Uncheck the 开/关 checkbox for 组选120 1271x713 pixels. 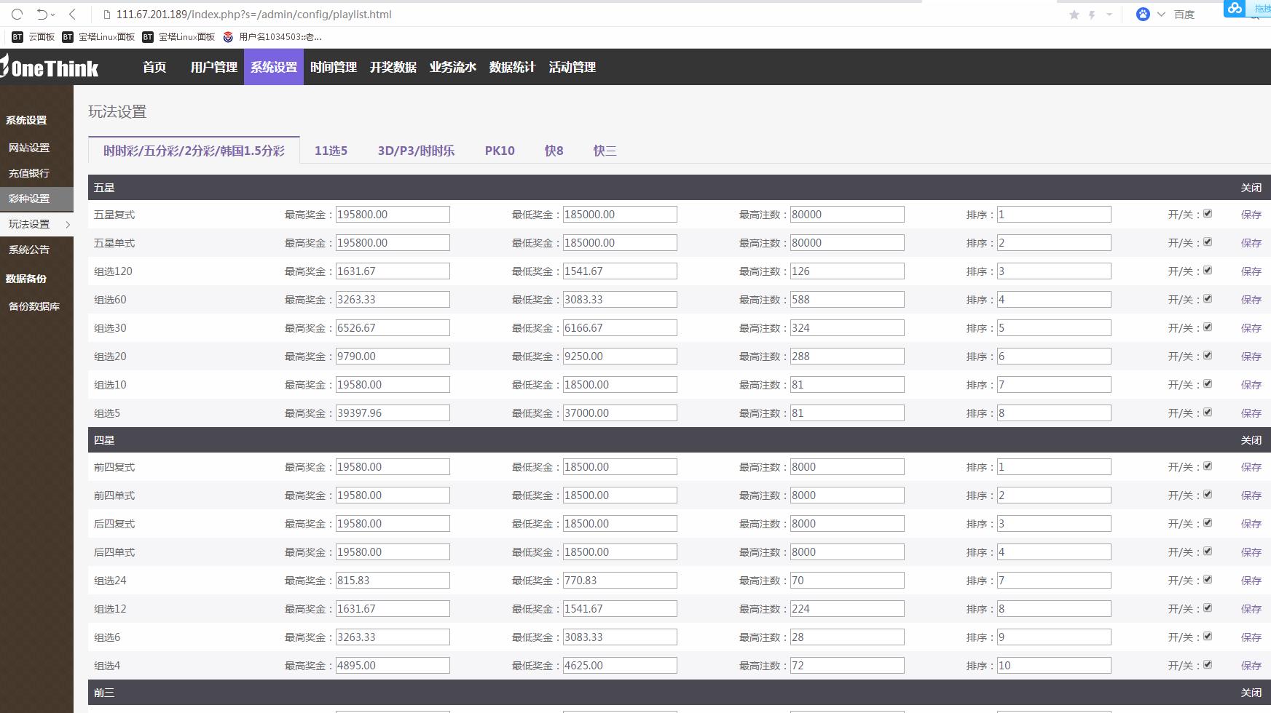1207,271
